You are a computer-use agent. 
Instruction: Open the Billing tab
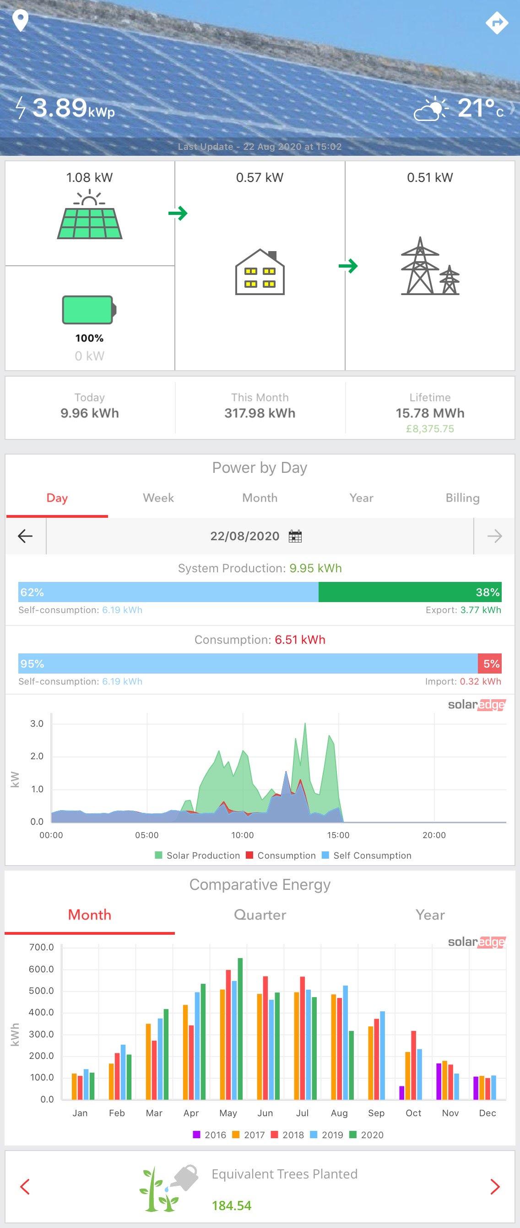click(462, 498)
